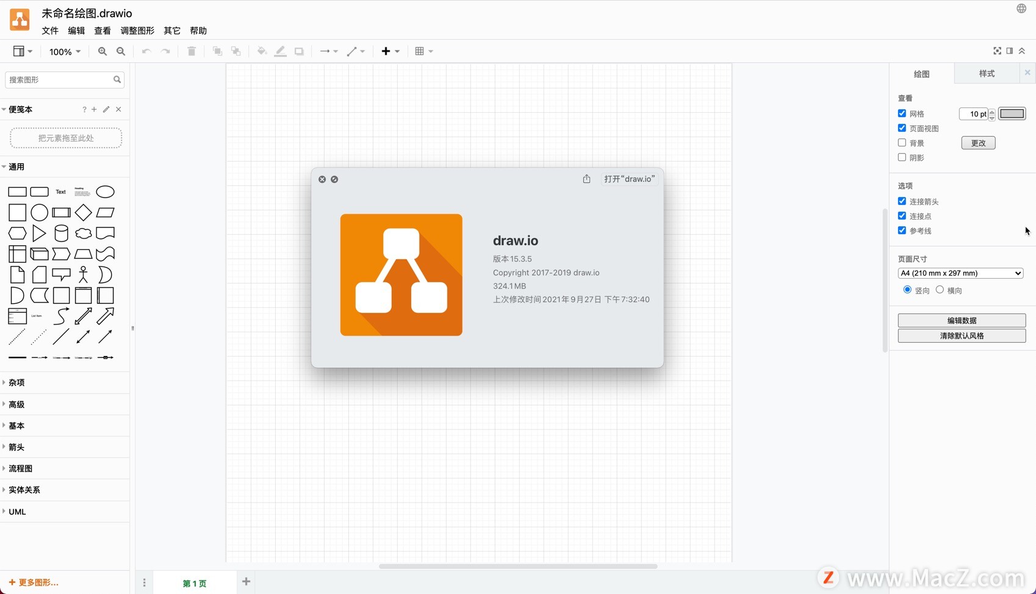Select the 横向 landscape radio button

click(x=940, y=290)
